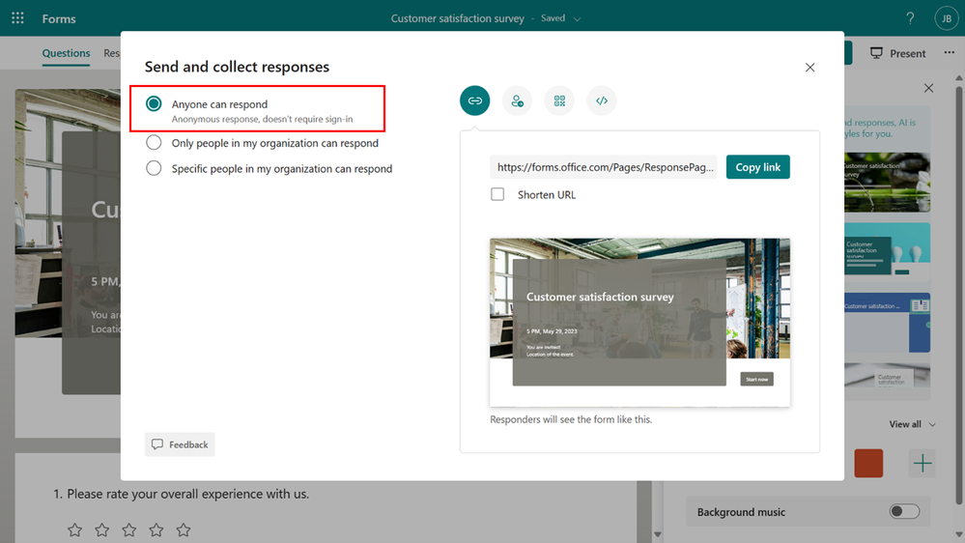Click the form preview thumbnail
This screenshot has height=543, width=965.
coord(639,323)
